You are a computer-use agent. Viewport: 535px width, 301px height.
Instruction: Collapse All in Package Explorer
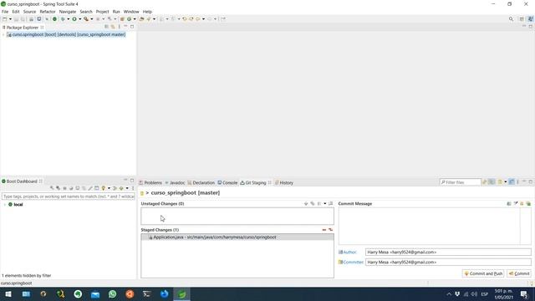(x=106, y=27)
